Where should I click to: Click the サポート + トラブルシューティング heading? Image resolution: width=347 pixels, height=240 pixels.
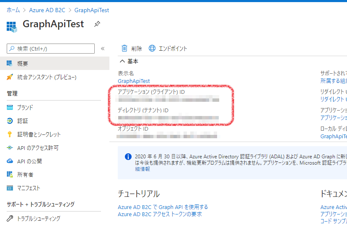41,204
